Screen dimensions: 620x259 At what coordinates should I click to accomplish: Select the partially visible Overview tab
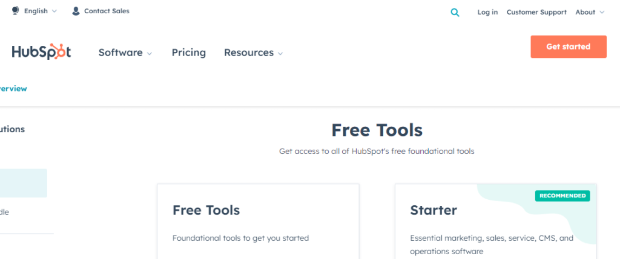(13, 89)
